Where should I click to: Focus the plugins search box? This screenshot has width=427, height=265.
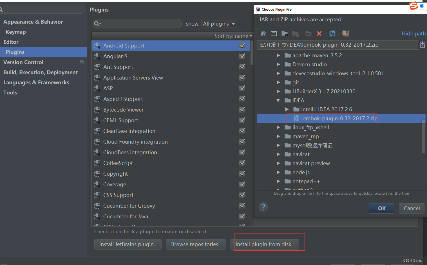point(137,24)
